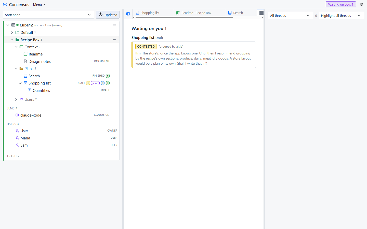This screenshot has height=229, width=367.
Task: Collapse the Cube12 tree node
Action: pos(8,25)
